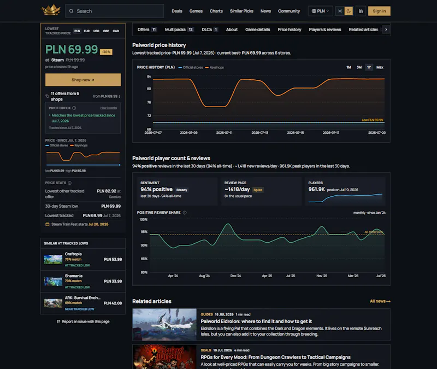Click the Price Stats info icon
437x369 pixels.
pyautogui.click(x=70, y=183)
